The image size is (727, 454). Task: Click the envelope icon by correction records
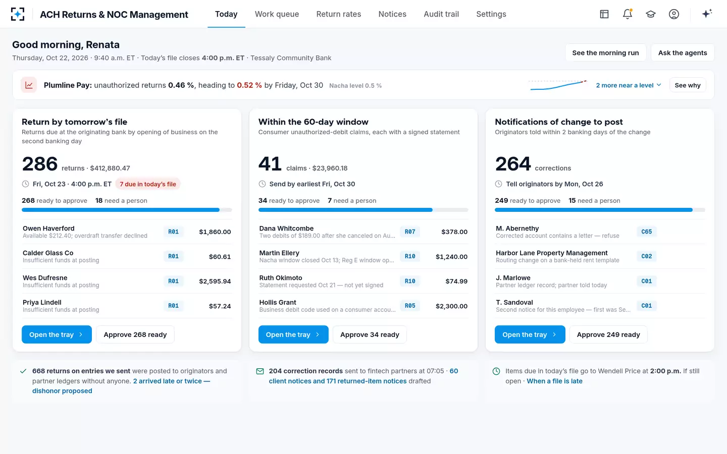[x=260, y=371]
